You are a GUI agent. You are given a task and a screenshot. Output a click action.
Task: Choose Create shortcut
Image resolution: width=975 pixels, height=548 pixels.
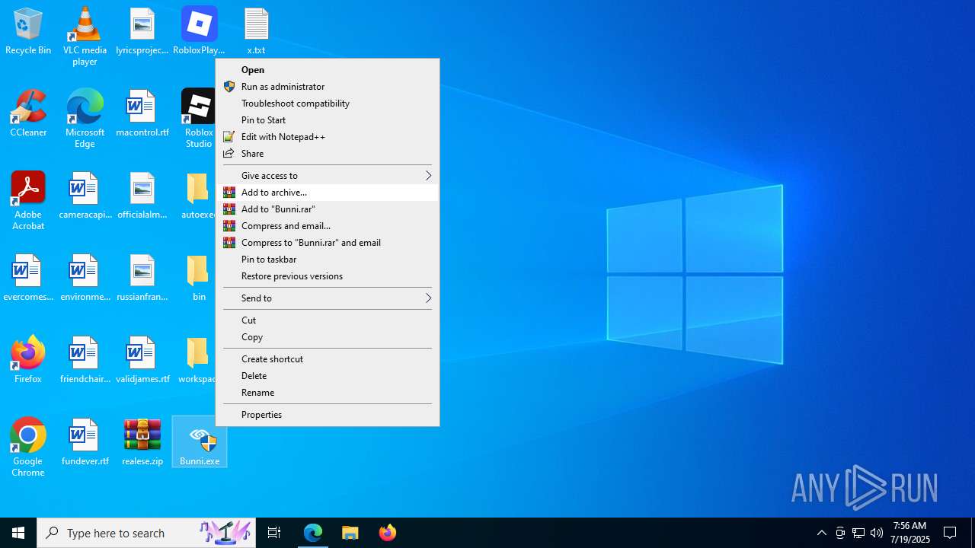(x=328, y=358)
